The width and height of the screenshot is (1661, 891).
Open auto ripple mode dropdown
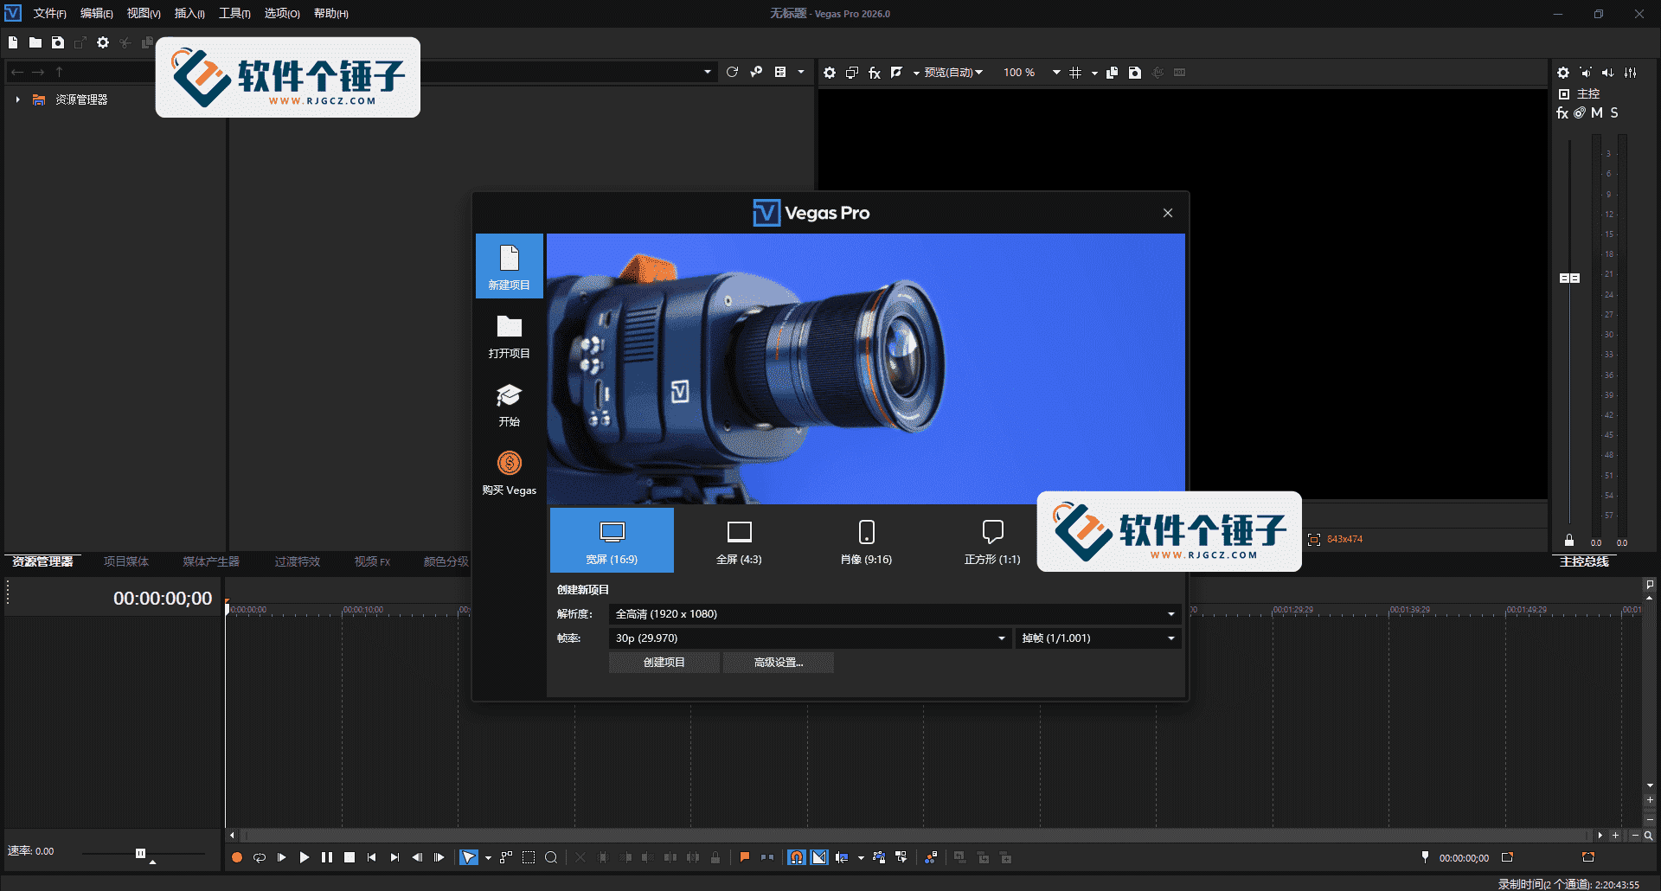tap(861, 858)
